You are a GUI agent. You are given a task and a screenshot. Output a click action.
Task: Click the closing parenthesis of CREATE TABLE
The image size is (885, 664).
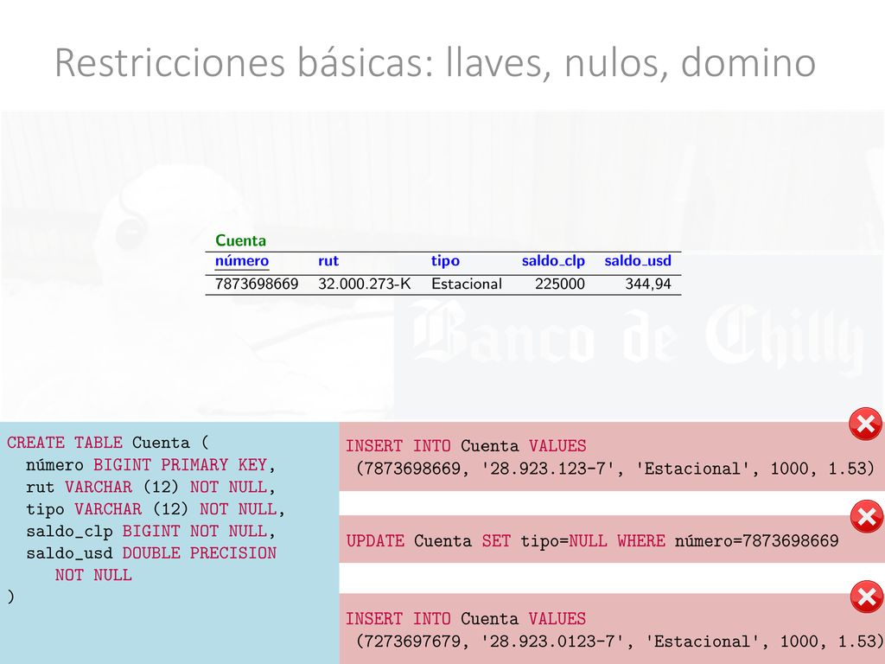[x=10, y=597]
